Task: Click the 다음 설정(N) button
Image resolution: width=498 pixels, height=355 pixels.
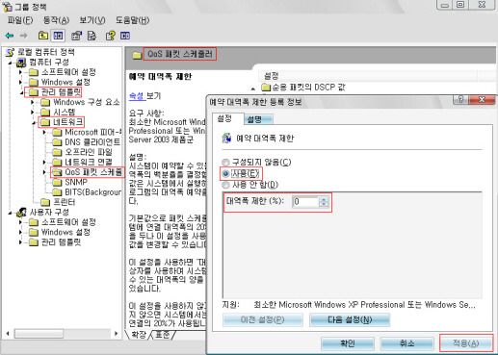Action: coord(350,319)
